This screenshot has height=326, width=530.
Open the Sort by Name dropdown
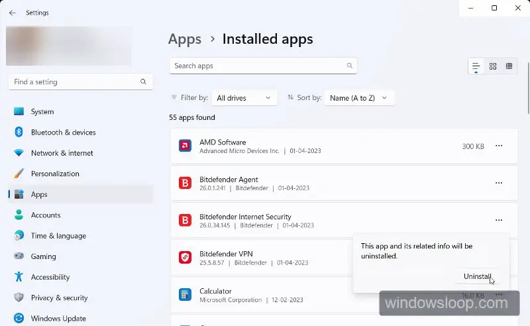(359, 98)
